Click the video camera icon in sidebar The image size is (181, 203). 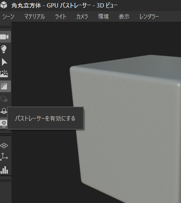[x=4, y=37]
